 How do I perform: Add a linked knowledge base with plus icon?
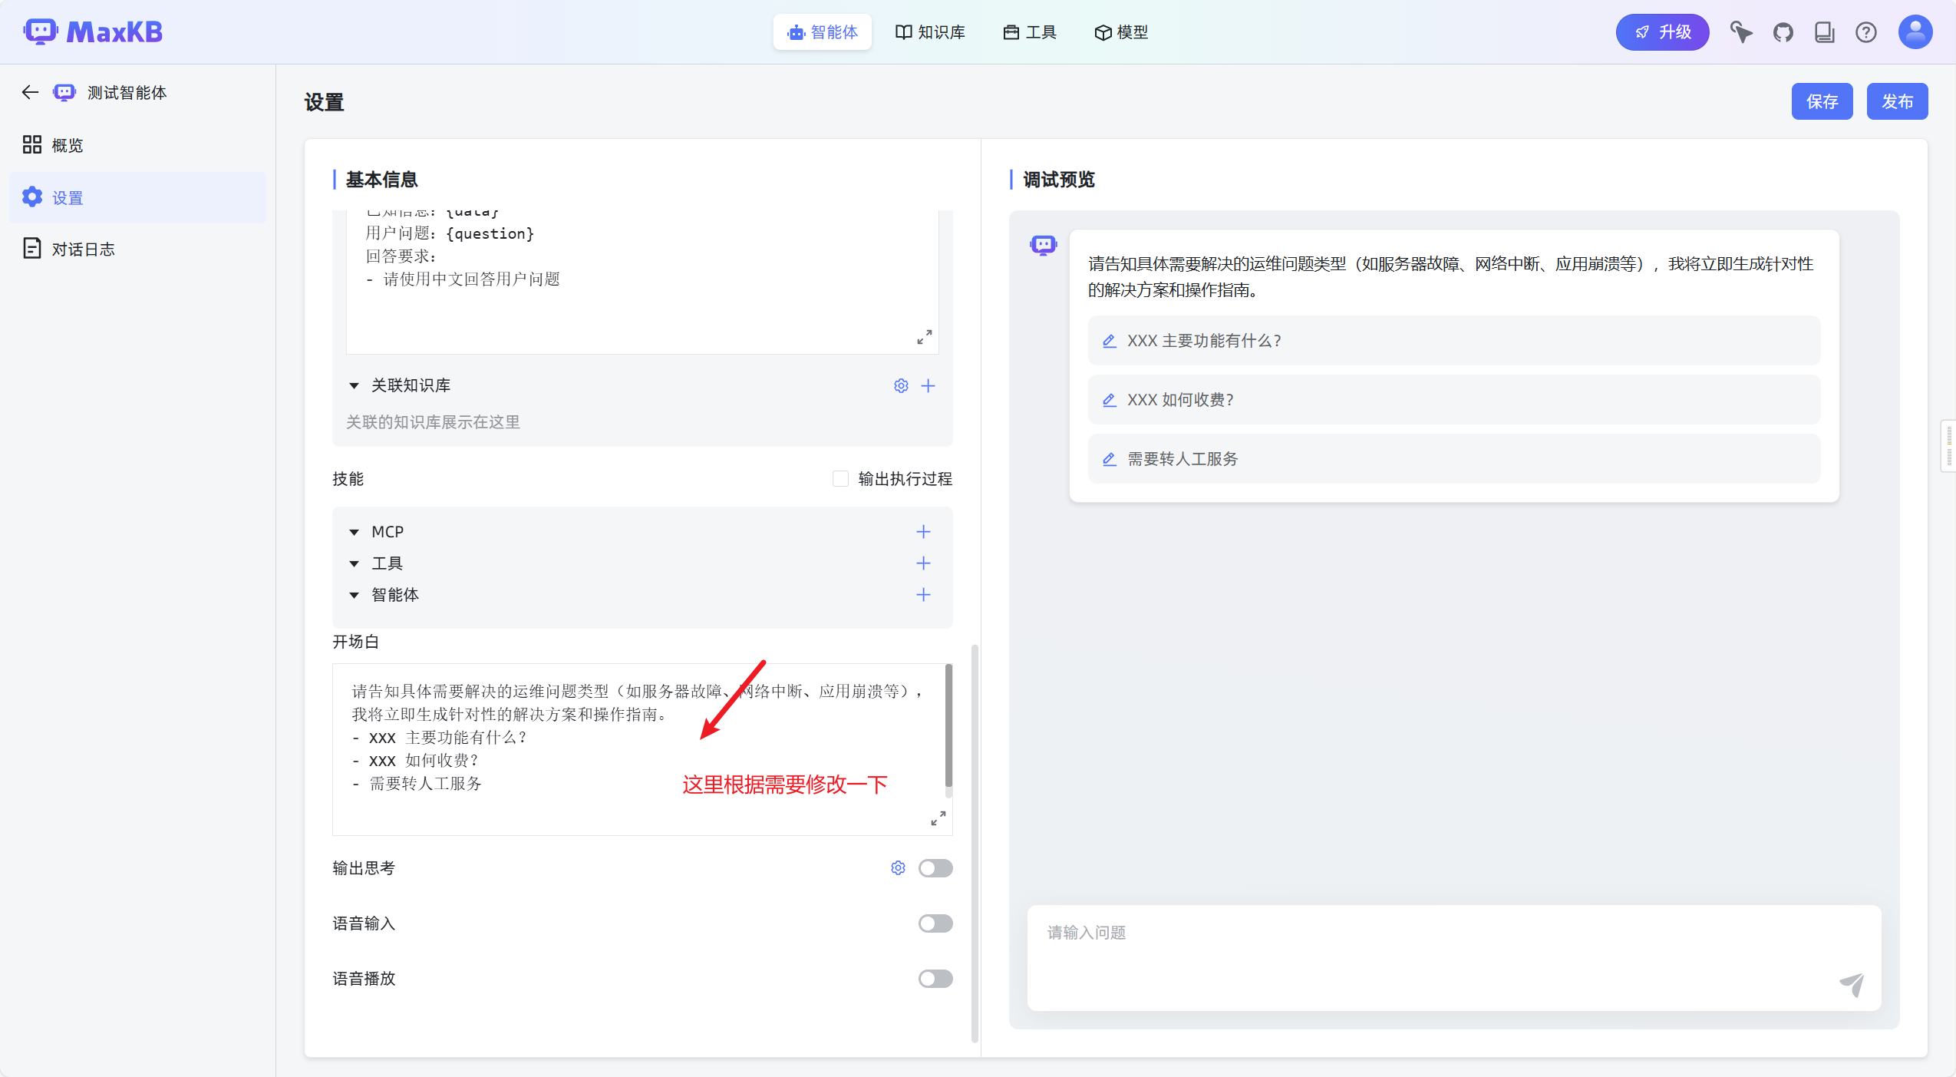tap(928, 385)
